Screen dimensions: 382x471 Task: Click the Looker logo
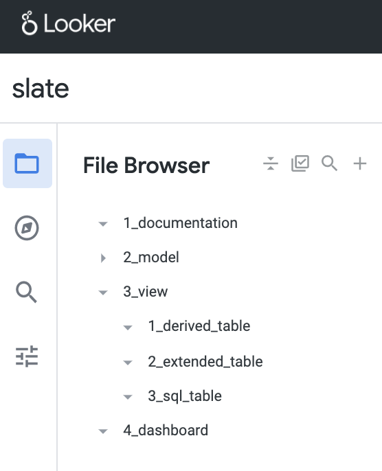click(x=68, y=23)
